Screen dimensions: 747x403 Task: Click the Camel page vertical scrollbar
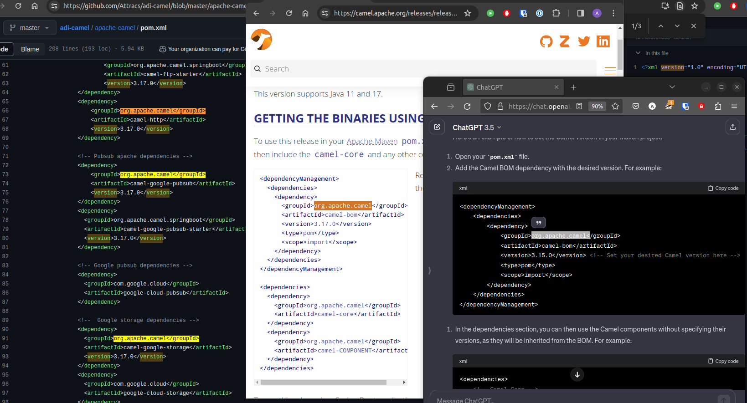pos(620,55)
